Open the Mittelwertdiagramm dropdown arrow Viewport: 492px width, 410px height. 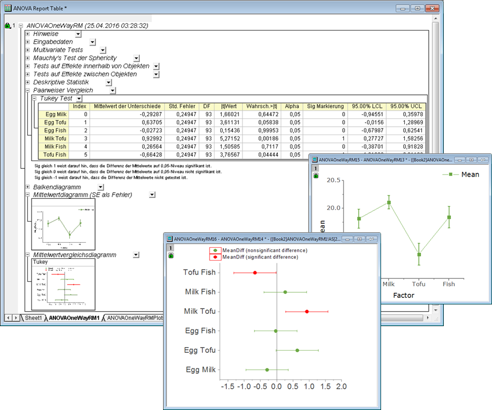click(x=152, y=195)
